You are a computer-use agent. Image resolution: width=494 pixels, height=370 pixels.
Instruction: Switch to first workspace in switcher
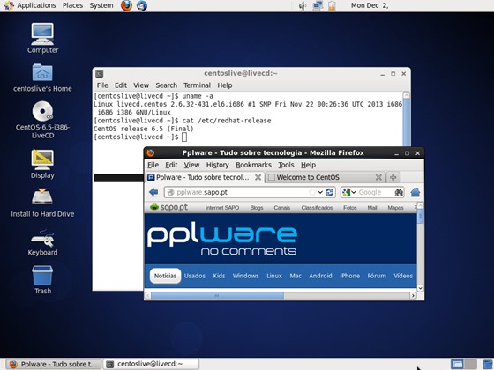(x=457, y=365)
